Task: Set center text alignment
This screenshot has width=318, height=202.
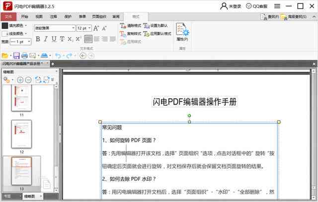Action: pyautogui.click(x=97, y=39)
